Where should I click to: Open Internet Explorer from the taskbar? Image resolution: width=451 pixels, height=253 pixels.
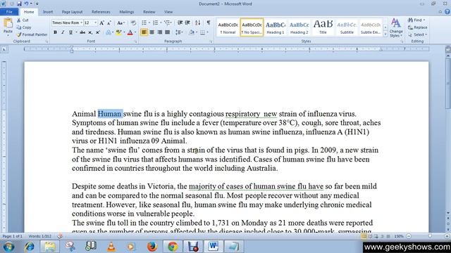(x=29, y=247)
